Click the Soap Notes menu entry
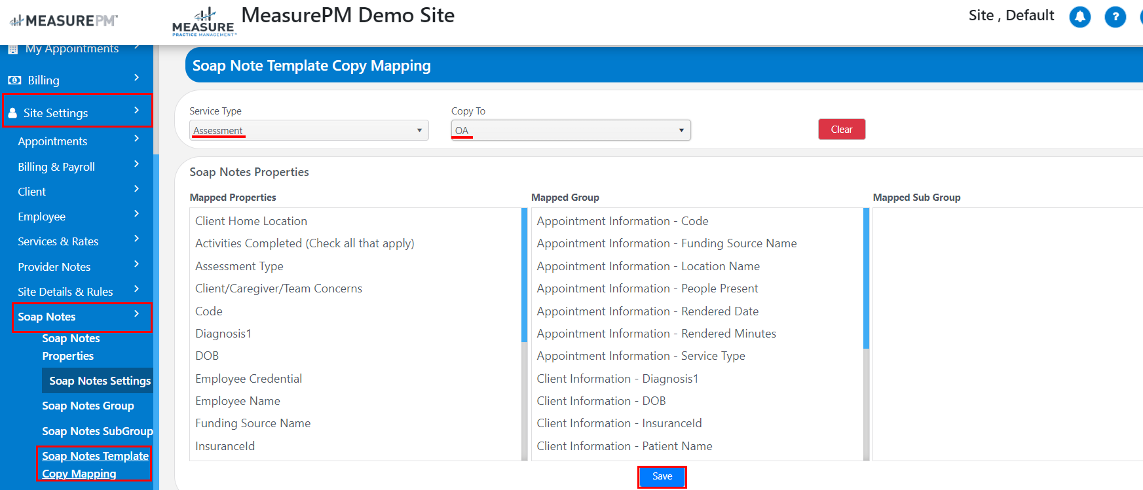This screenshot has width=1143, height=490. coord(47,317)
